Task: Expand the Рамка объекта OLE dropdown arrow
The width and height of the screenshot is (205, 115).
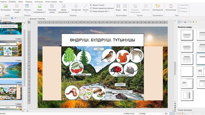Action: coord(109,11)
